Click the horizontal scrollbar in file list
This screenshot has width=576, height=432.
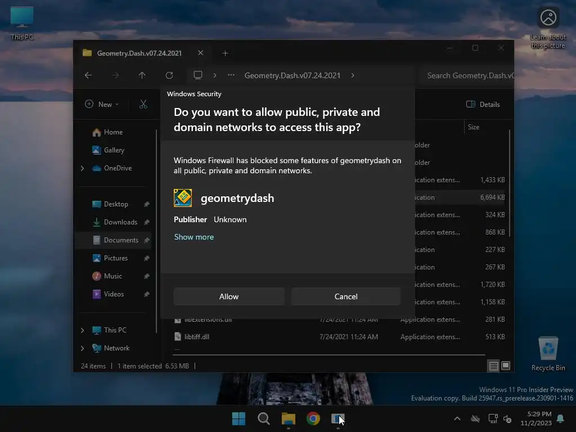point(328,355)
